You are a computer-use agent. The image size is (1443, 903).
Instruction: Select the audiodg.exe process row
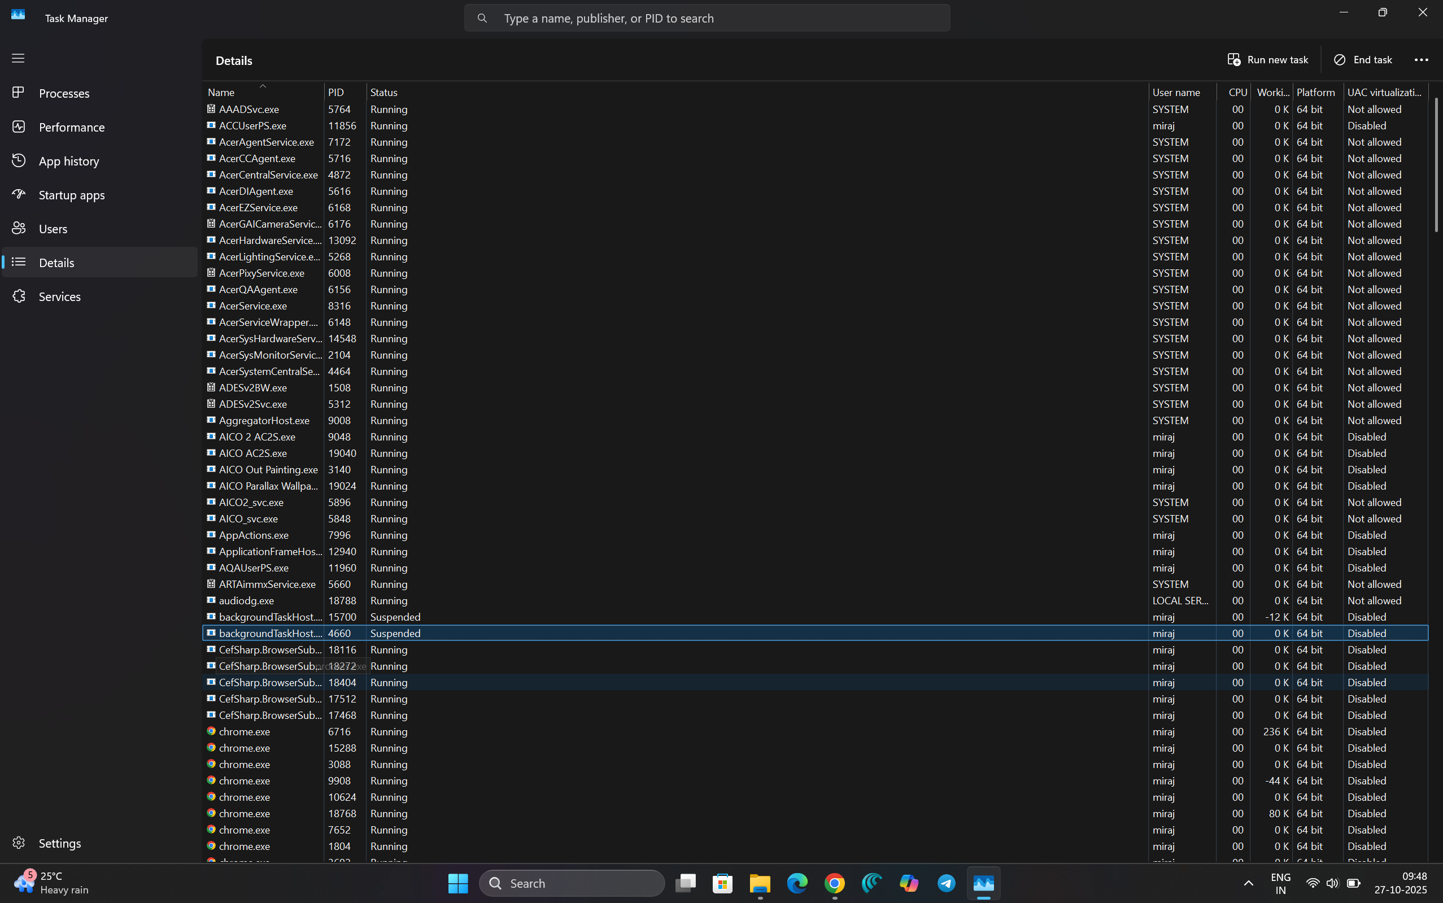[246, 600]
